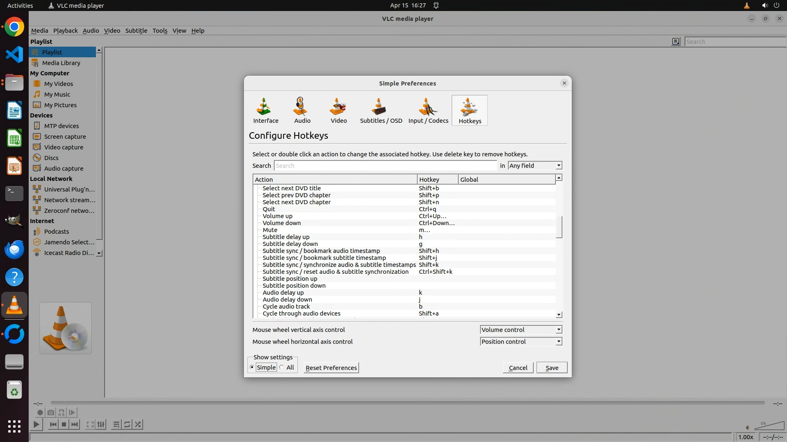
Task: Open the 'Any field' search dropdown
Action: point(535,166)
